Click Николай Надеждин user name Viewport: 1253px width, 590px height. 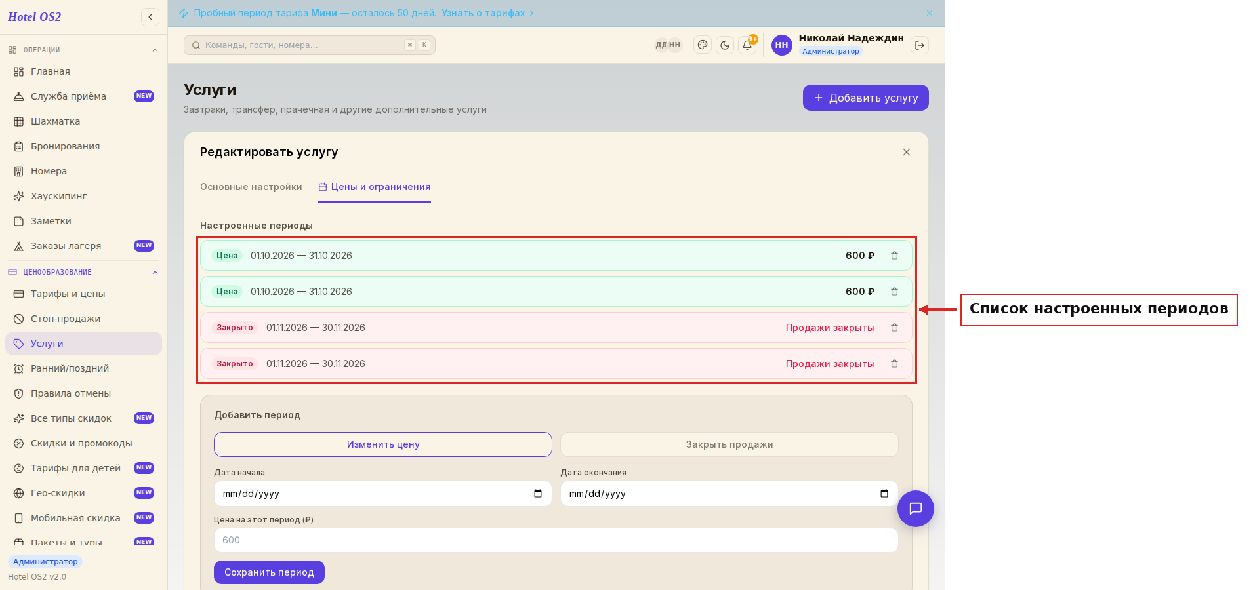852,38
